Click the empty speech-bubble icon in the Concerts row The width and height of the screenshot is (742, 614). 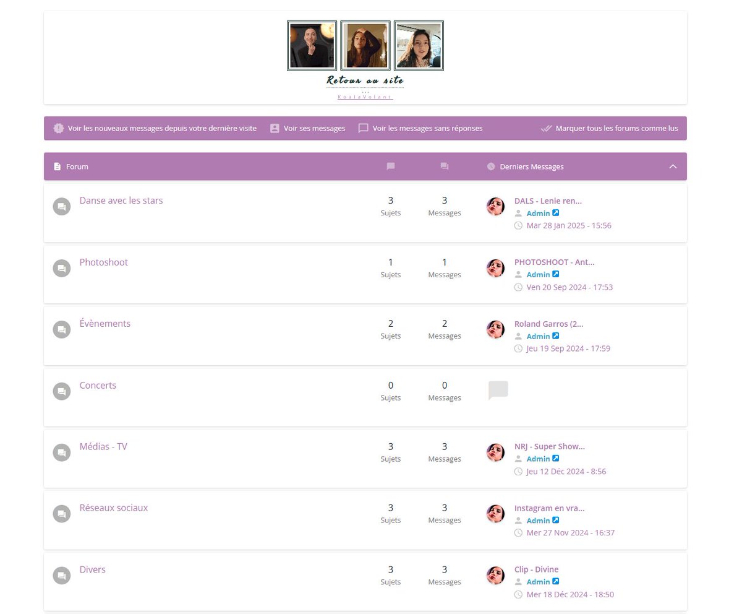[x=498, y=391]
